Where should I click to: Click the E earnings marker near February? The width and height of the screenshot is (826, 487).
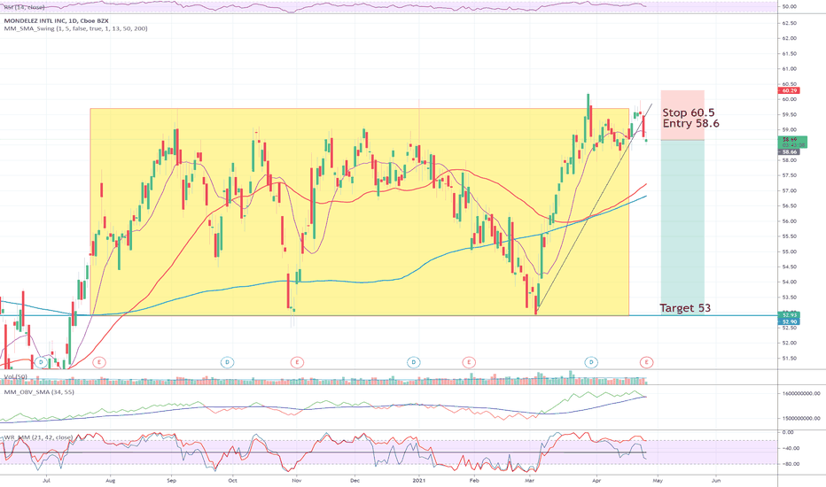click(x=469, y=362)
